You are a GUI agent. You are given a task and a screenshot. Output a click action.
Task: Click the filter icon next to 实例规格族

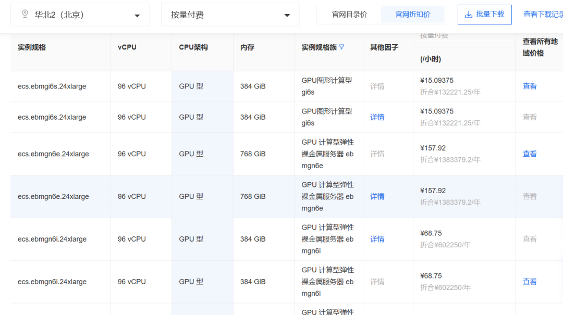tap(341, 47)
